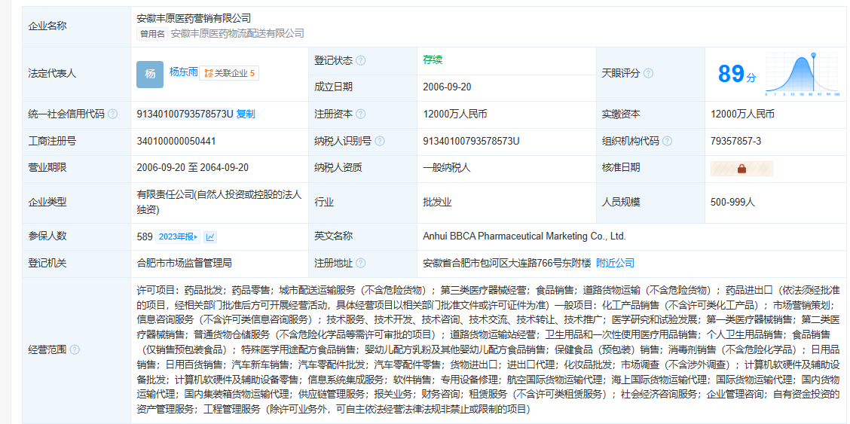Click the help icon next to 登记状态
The width and height of the screenshot is (850, 424).
point(360,60)
